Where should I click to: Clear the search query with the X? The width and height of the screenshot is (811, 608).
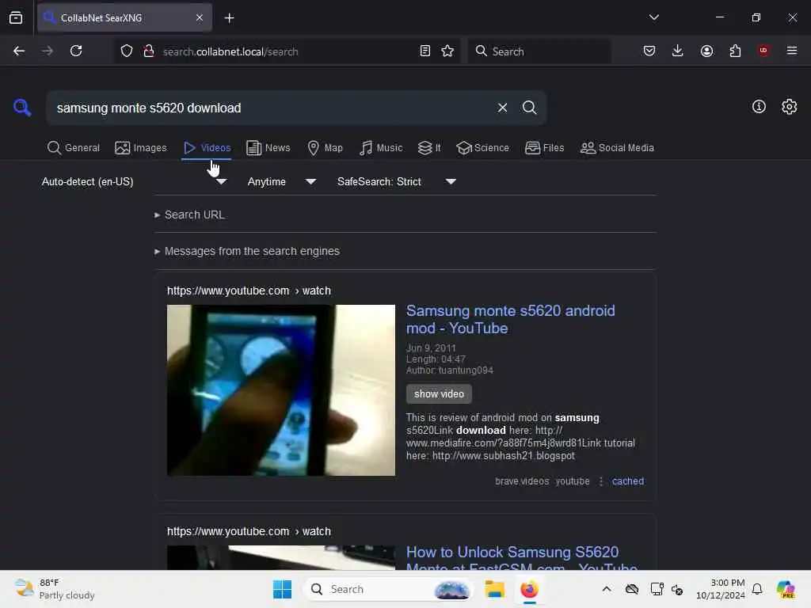(502, 108)
